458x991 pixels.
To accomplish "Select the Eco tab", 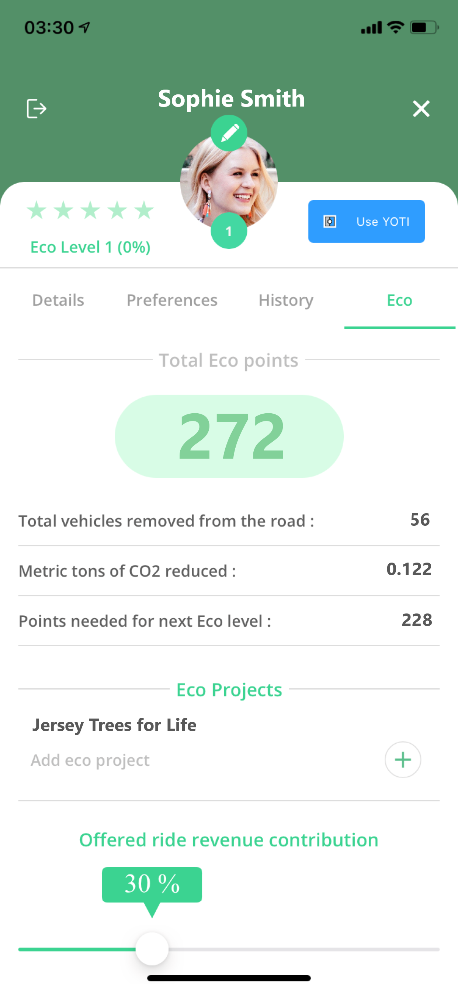I will (399, 300).
